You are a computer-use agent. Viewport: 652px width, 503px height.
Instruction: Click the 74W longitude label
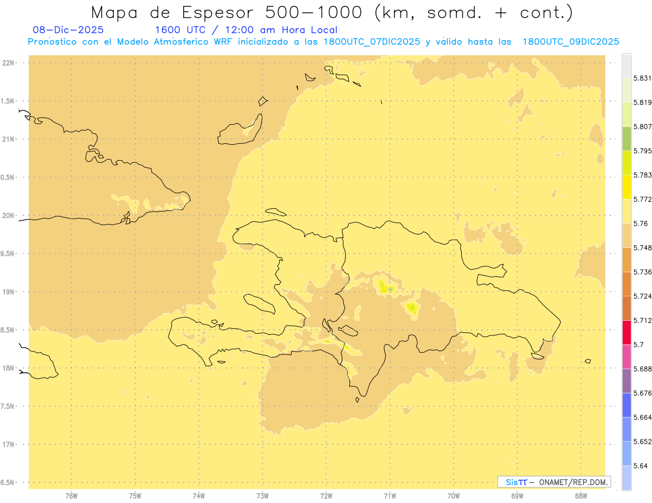[199, 496]
